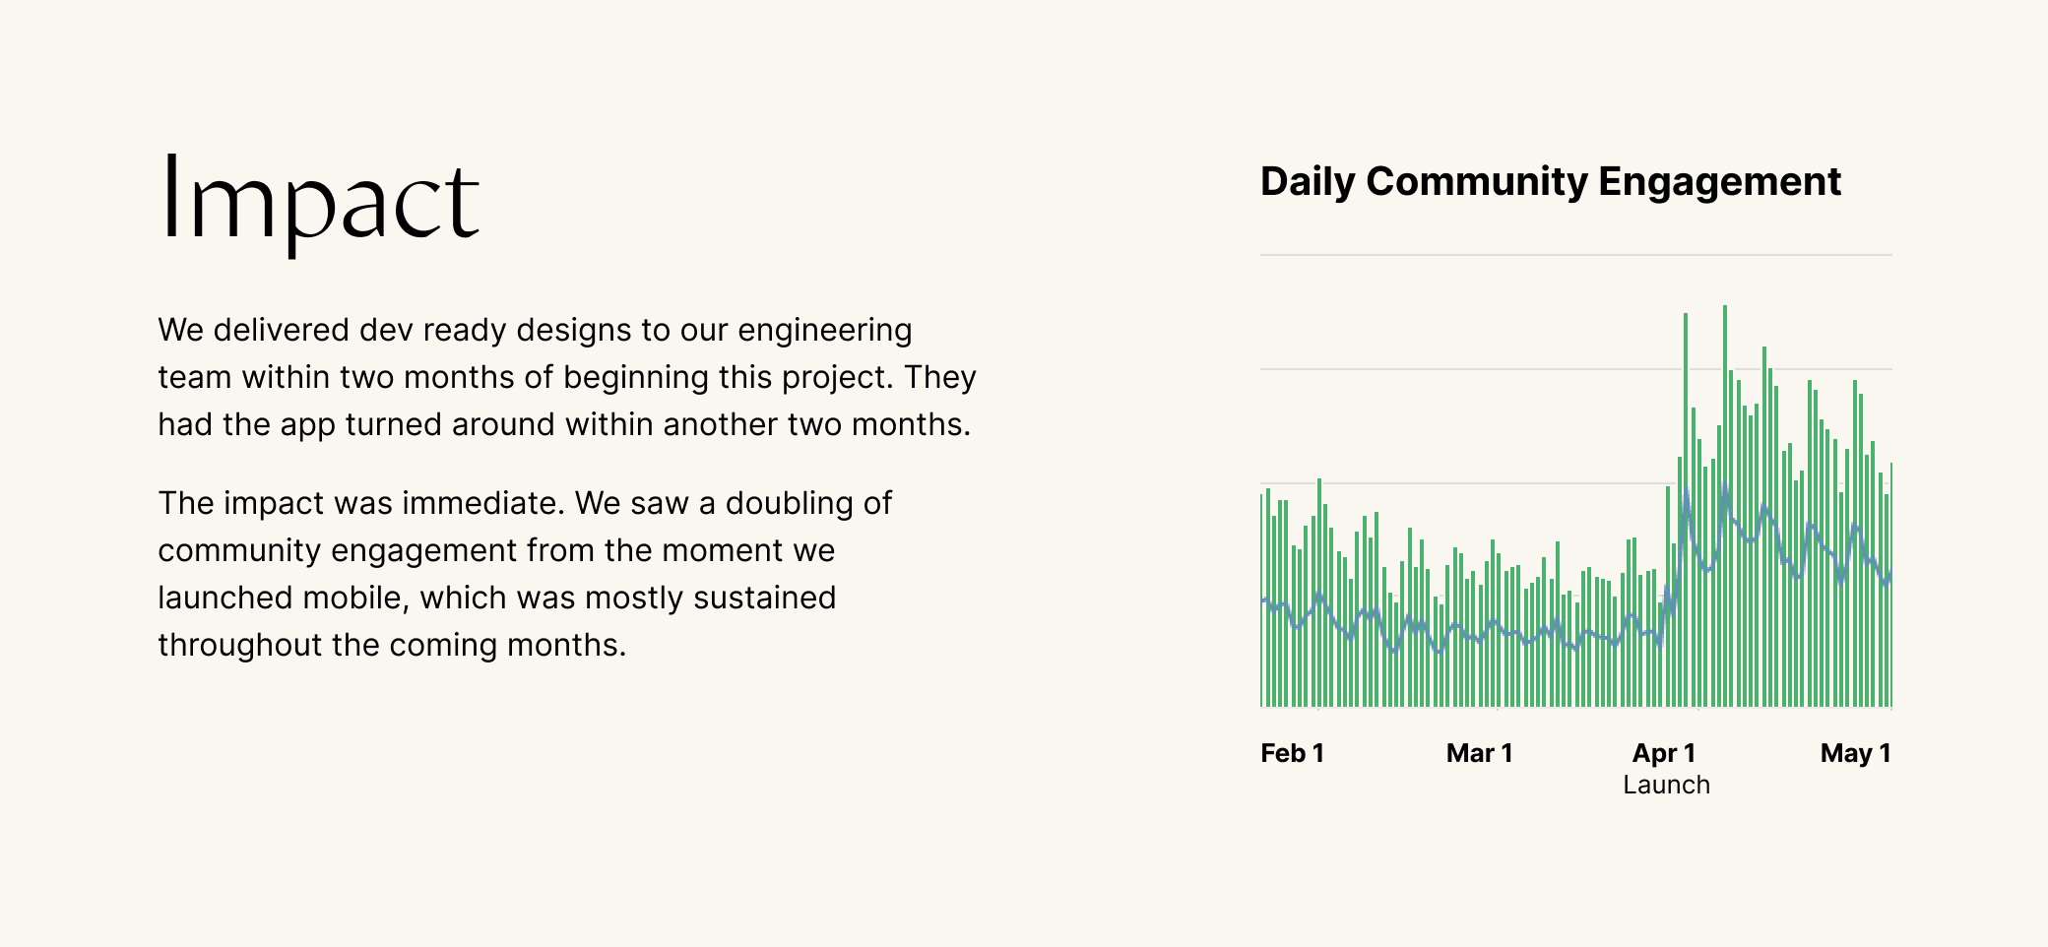Click the large "Impact" heading
This screenshot has width=2048, height=947.
(x=318, y=201)
